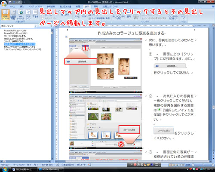
Task: Click ウィンドウの位置を元に戻す button
Action: pos(154,18)
